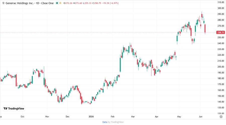This screenshot has width=226, height=125.
Task: Click the Feb label on time axis
Action: 112,116
